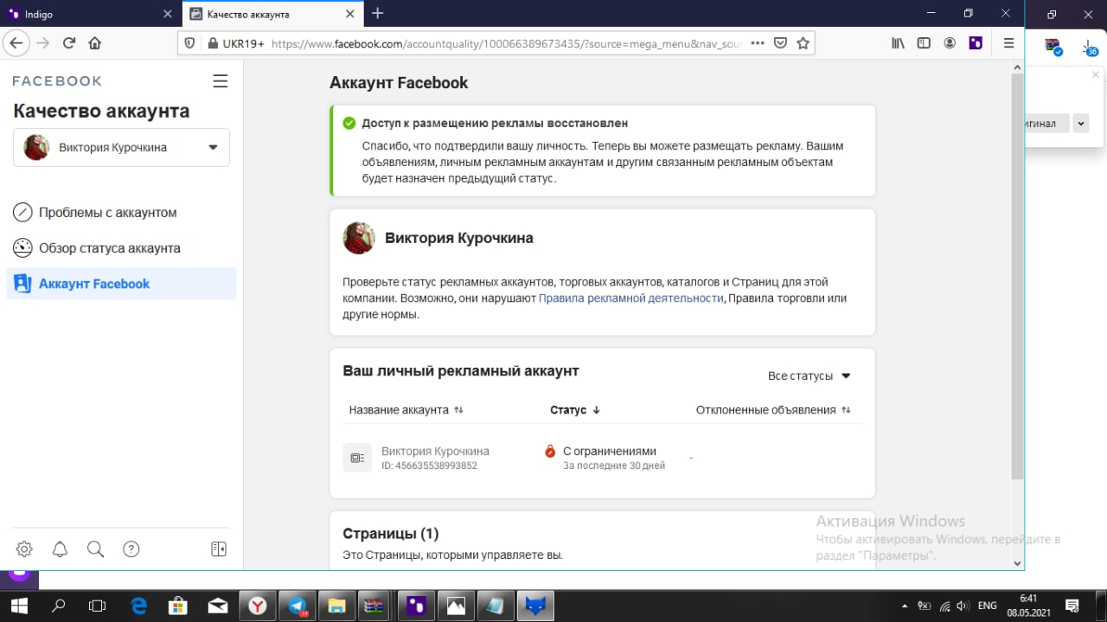
Task: Open a new browser tab
Action: coord(377,13)
